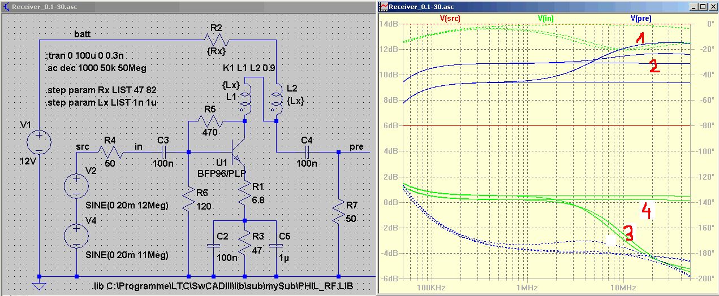Click the "pre" net label

coord(356,147)
